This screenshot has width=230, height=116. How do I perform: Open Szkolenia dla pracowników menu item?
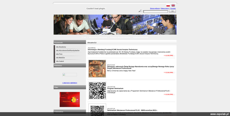coord(120,37)
